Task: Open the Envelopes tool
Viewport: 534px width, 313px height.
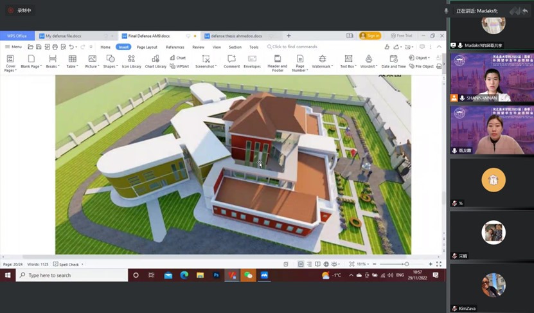Action: [252, 61]
